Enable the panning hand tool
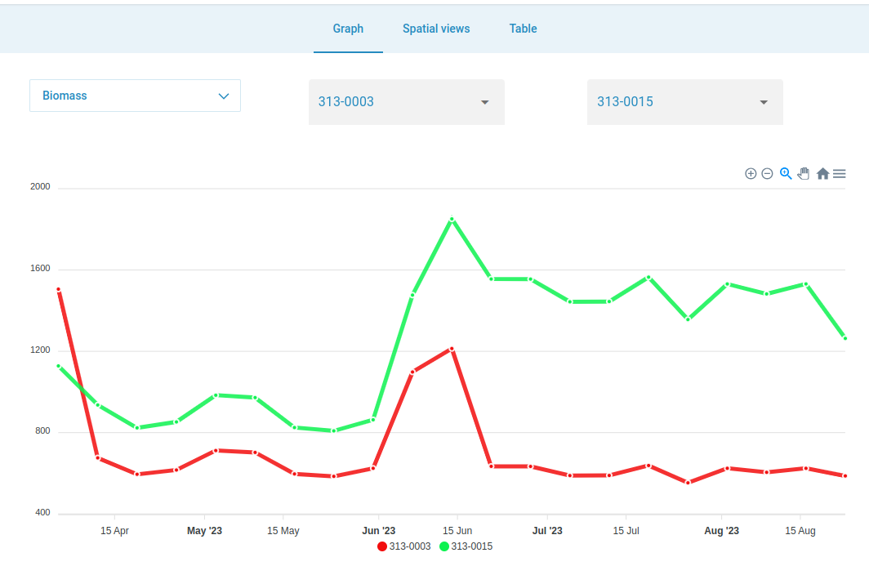 point(804,173)
